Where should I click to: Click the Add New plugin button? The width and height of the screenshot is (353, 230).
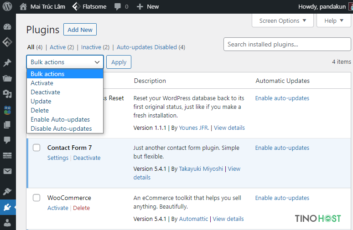tap(80, 30)
